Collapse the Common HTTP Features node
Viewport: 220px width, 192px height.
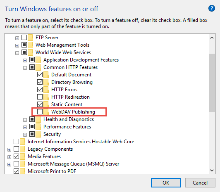(x=25, y=68)
